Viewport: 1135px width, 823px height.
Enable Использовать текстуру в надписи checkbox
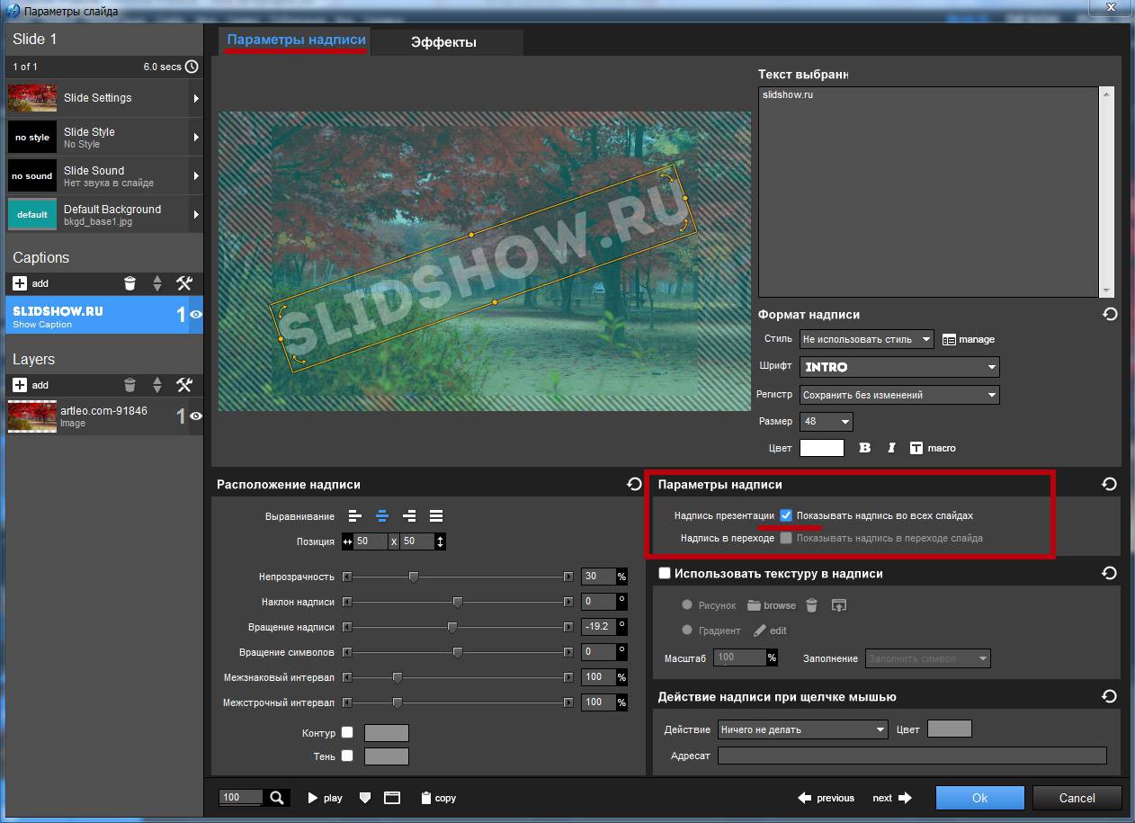tap(665, 573)
